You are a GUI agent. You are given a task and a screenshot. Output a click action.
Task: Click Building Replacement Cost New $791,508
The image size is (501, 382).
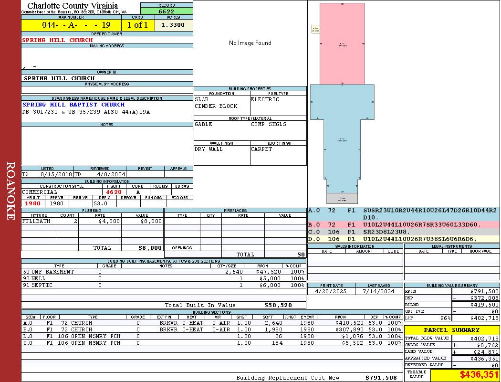tap(381, 378)
